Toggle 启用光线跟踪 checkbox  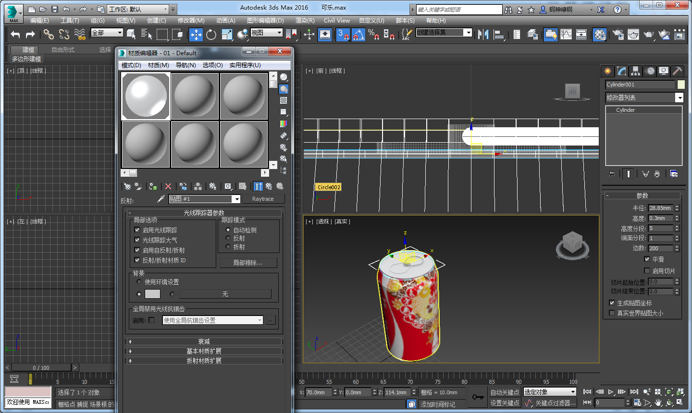click(137, 230)
